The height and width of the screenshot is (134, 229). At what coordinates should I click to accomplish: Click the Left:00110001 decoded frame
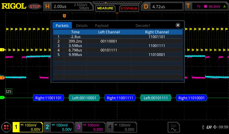pos(84,98)
